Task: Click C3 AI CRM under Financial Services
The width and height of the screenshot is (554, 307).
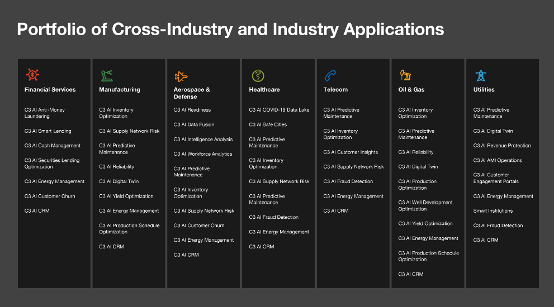Action: tap(37, 210)
